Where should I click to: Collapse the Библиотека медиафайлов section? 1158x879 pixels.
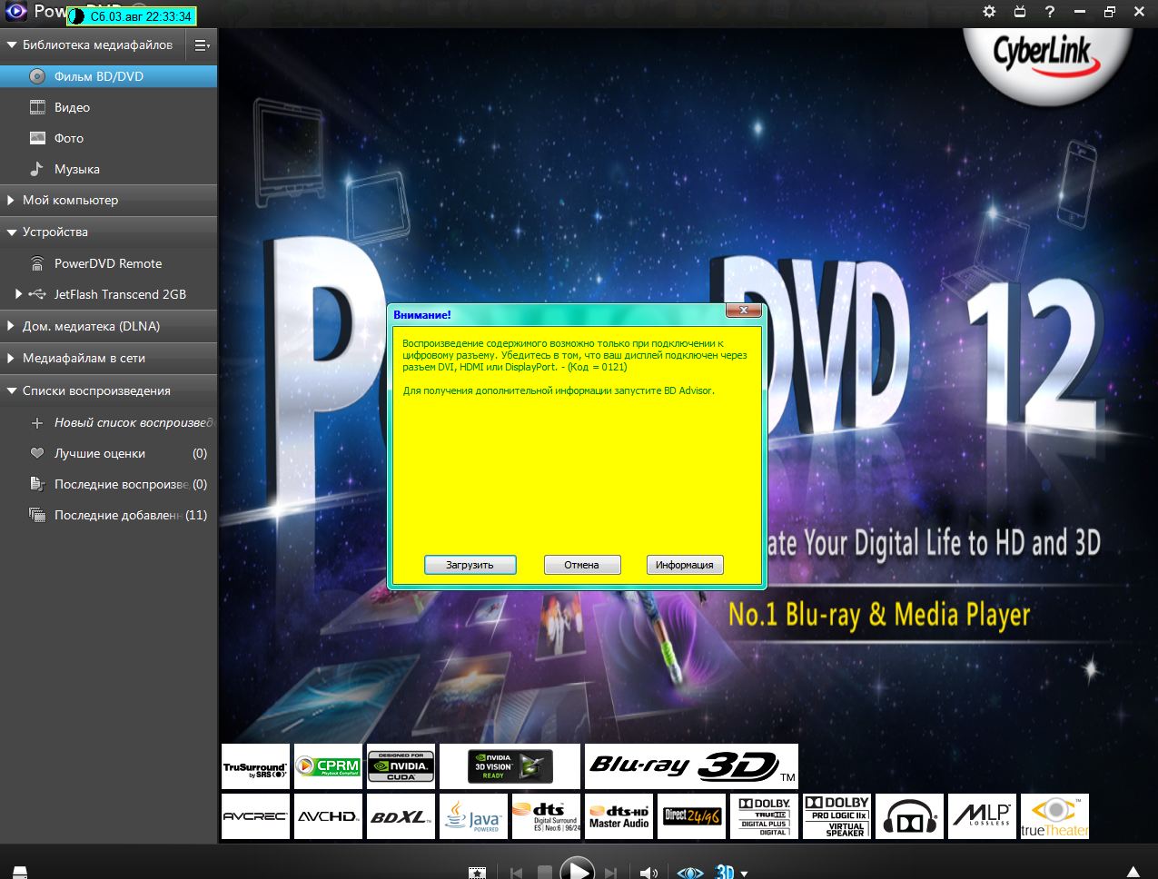pos(12,44)
